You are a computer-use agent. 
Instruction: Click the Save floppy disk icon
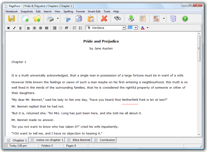click(x=11, y=18)
